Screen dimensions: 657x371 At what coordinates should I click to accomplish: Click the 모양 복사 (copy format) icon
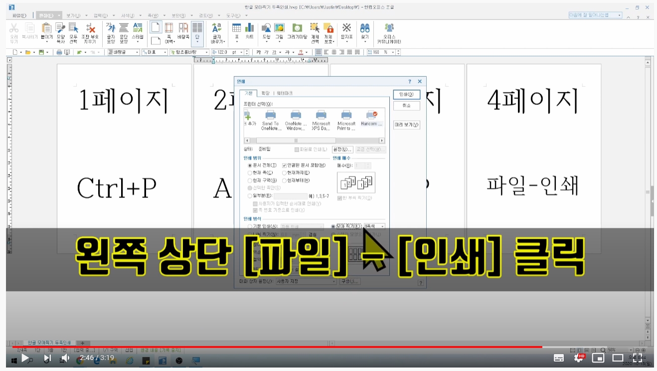pyautogui.click(x=60, y=28)
